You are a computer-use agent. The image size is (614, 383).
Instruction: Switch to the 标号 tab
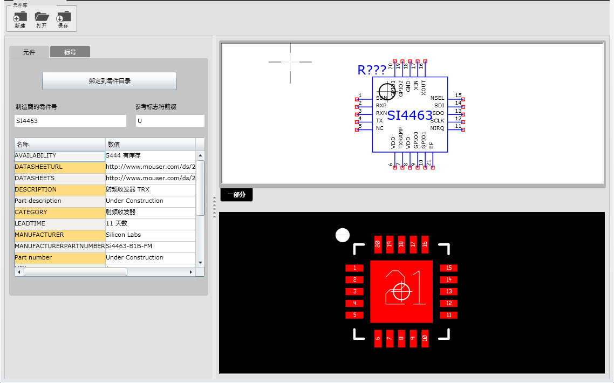pos(70,52)
